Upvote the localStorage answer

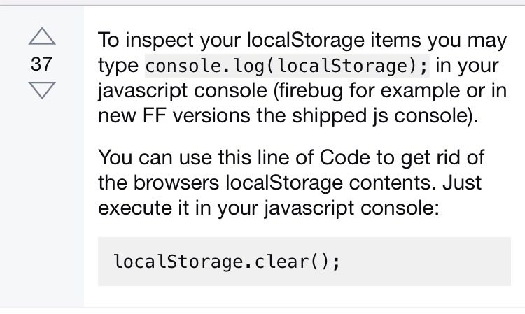pos(42,36)
